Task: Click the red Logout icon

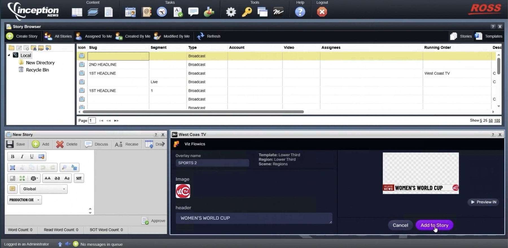Action: [322, 12]
